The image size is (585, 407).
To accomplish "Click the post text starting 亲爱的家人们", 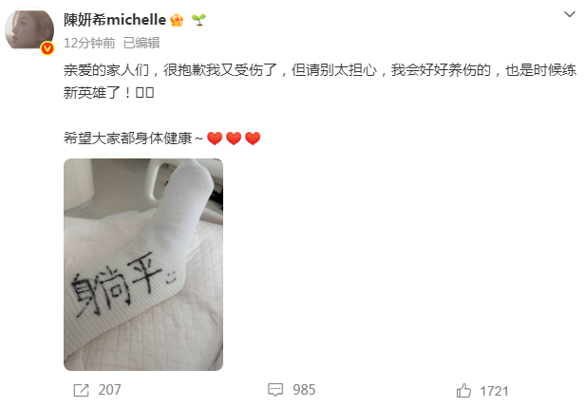I will point(320,82).
